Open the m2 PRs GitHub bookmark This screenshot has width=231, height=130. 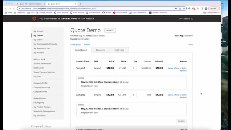pyautogui.click(x=107, y=13)
